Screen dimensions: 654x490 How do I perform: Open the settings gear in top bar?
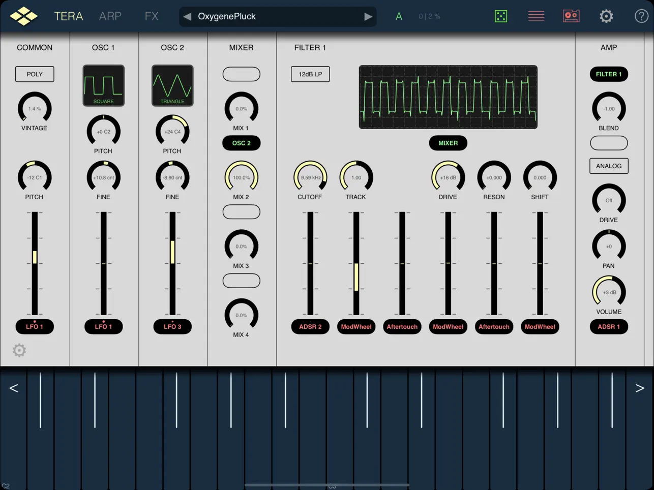606,16
